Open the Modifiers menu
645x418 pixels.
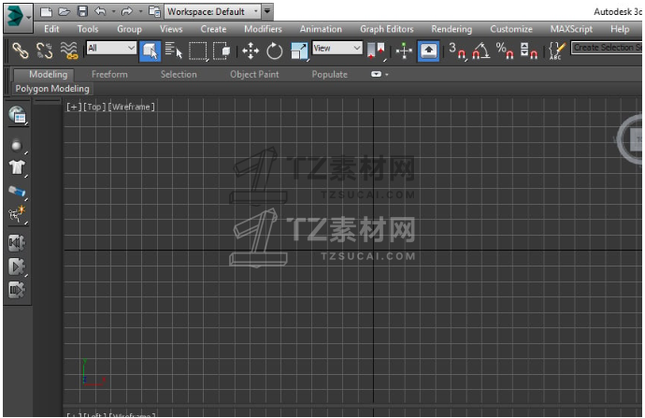tap(263, 29)
